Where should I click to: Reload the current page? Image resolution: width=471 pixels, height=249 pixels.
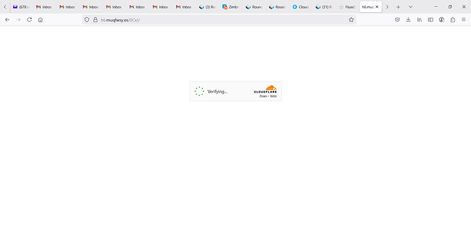click(x=29, y=20)
